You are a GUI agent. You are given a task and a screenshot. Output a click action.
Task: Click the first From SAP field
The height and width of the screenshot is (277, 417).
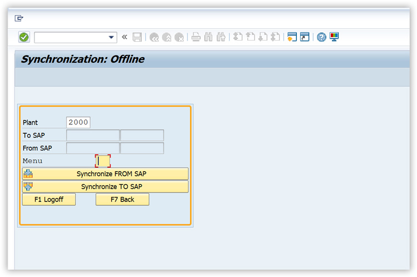[x=93, y=148]
